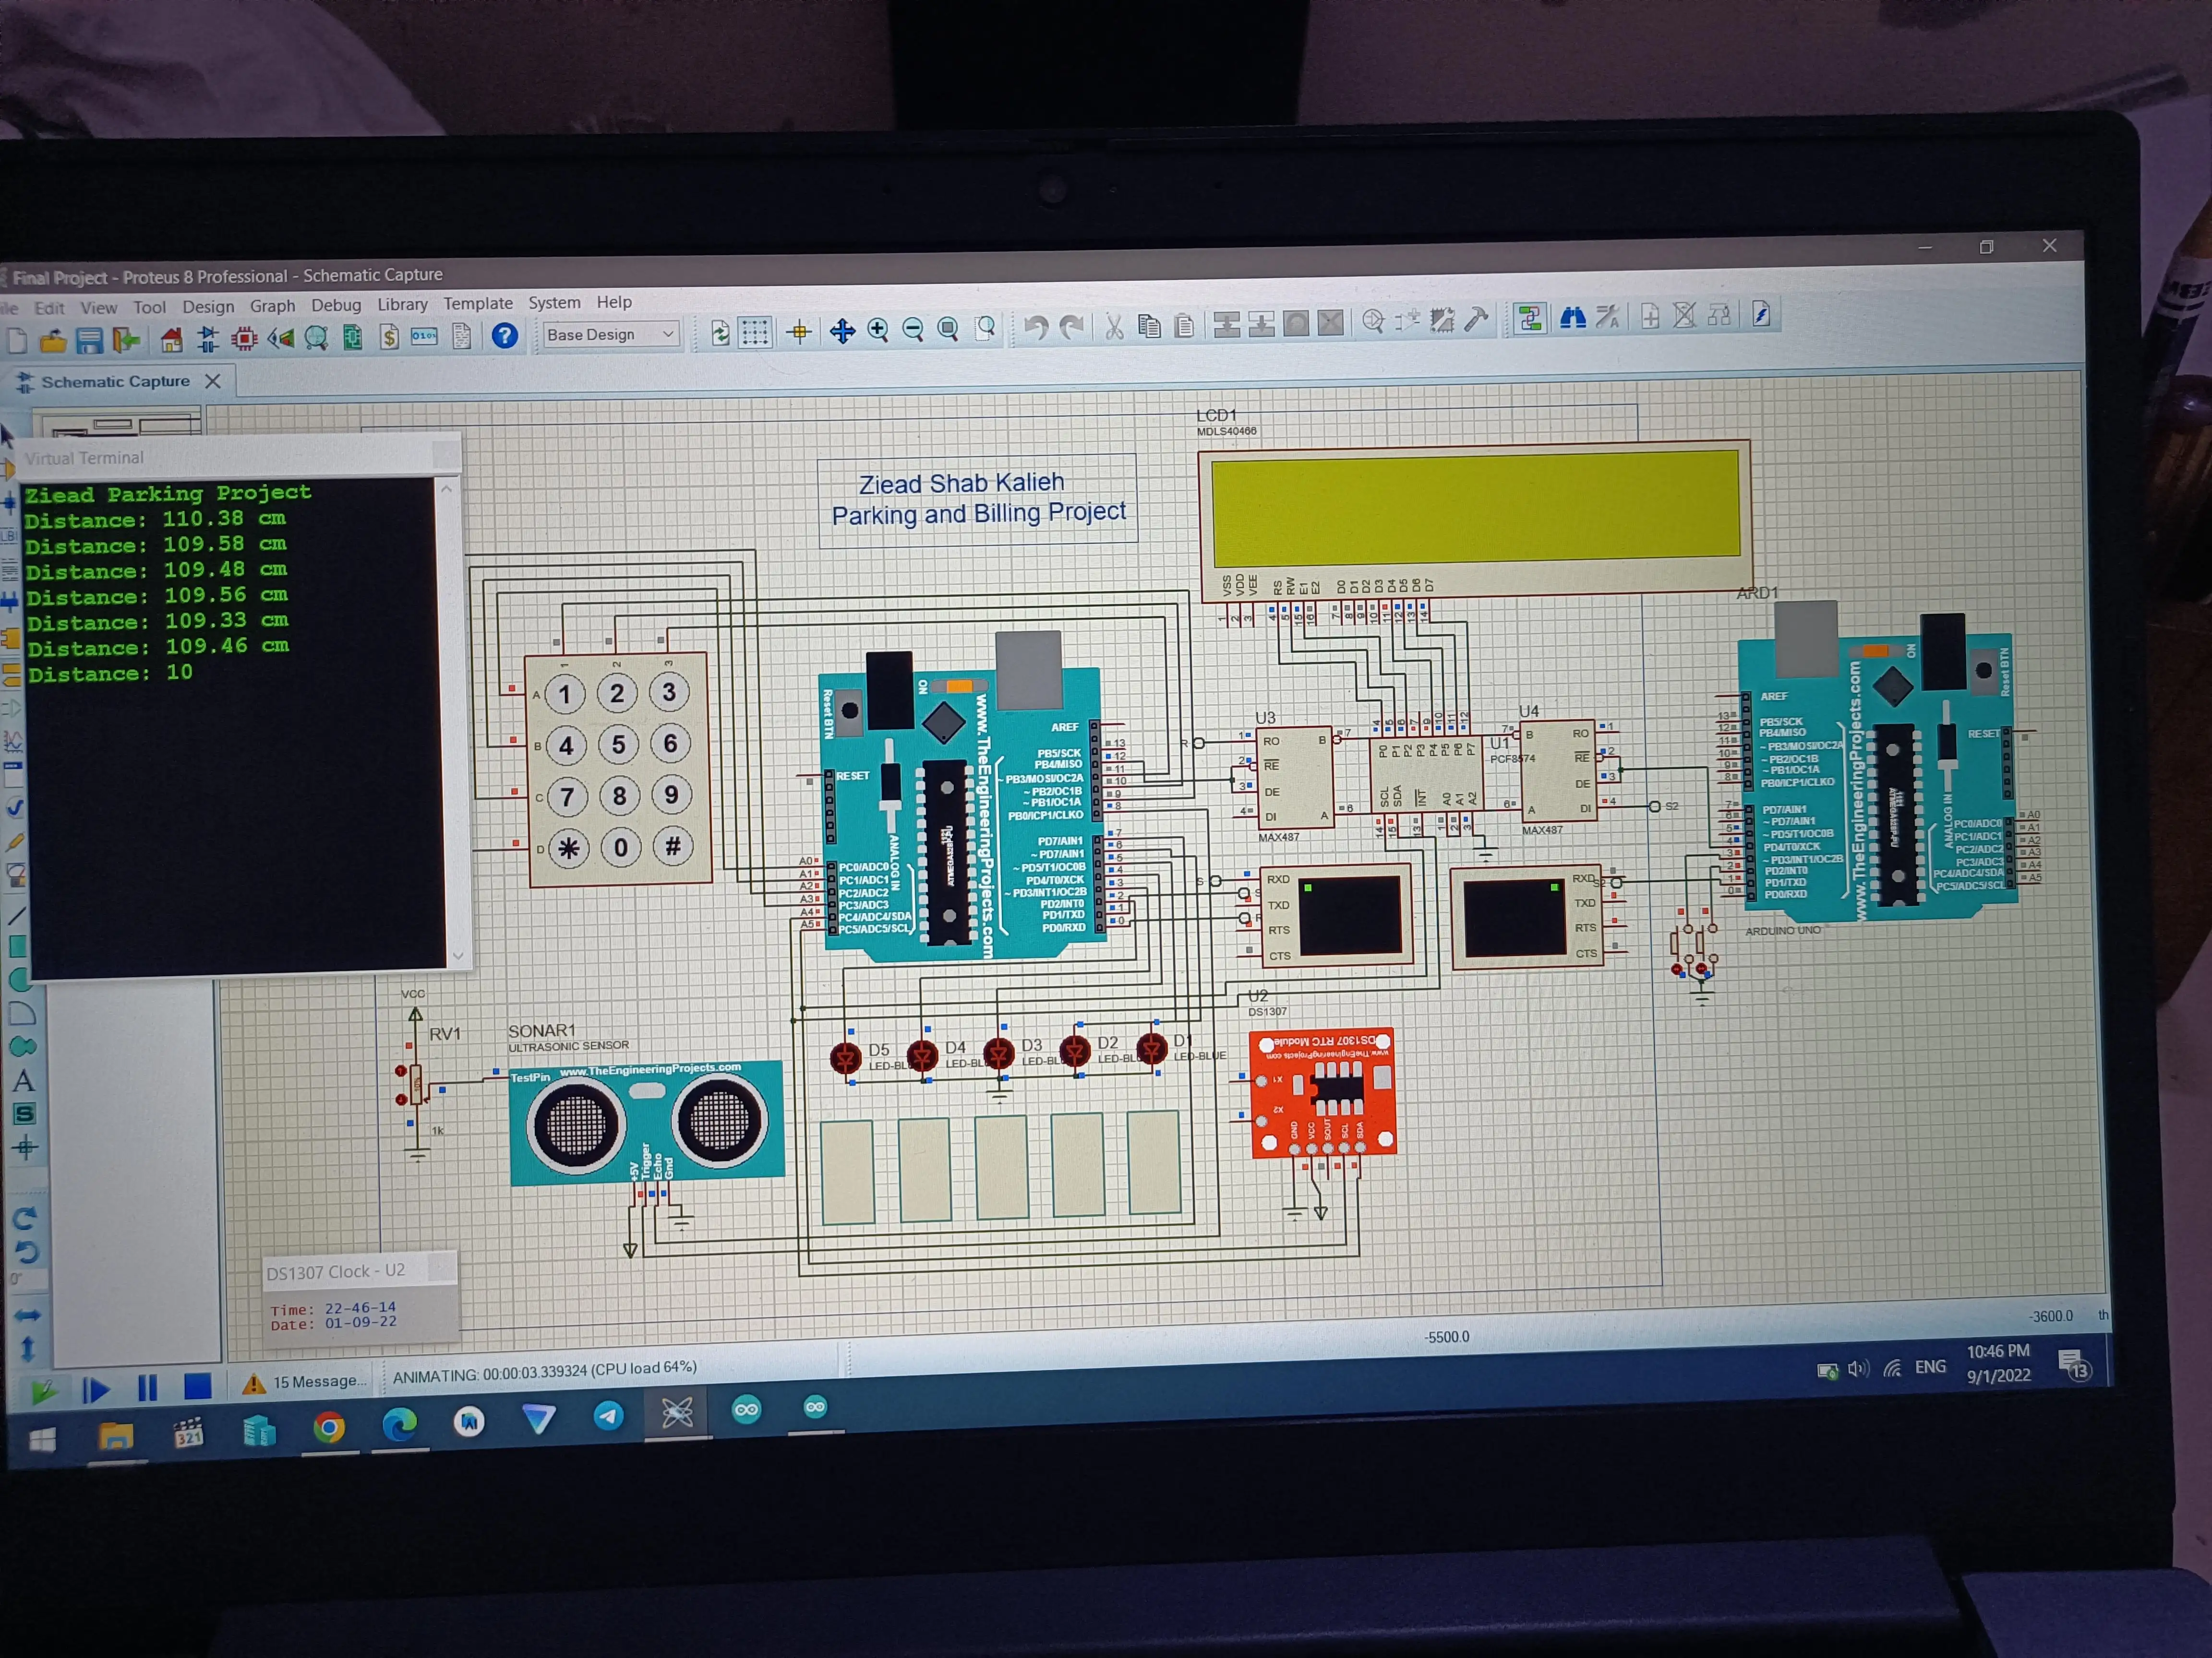Click the Zoom In magnifier icon
The height and width of the screenshot is (1658, 2212).
tap(877, 330)
